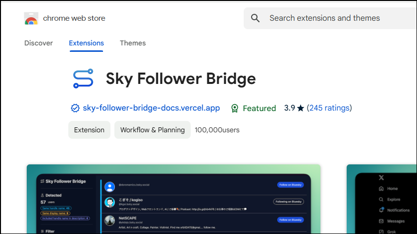Click the Workflow & Planning category chip
The image size is (417, 234).
pyautogui.click(x=153, y=130)
